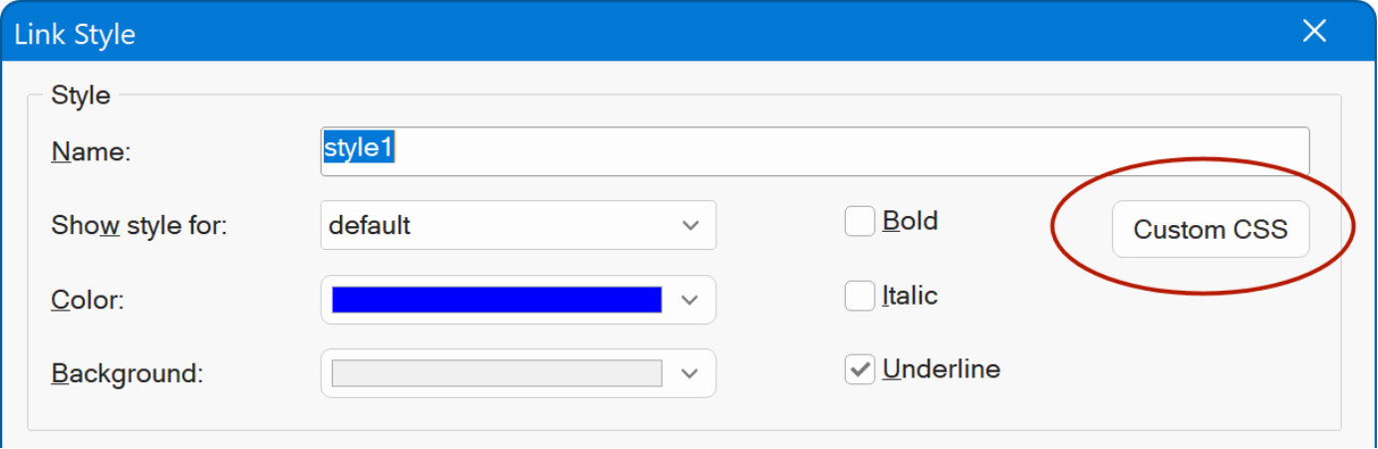Enable the Bold checkbox
The width and height of the screenshot is (1378, 449).
859,221
